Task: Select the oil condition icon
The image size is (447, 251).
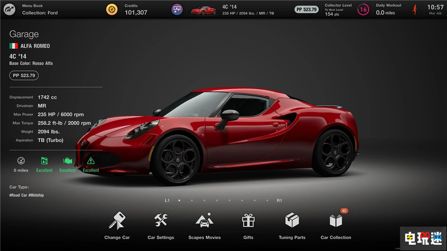Action: (44, 161)
